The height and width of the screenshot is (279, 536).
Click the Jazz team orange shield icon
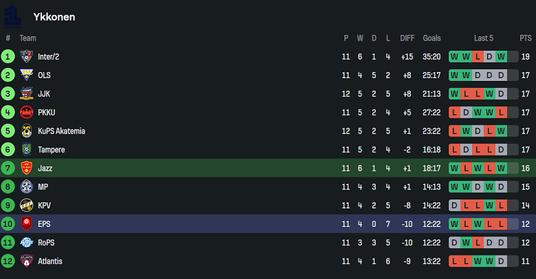(x=27, y=168)
